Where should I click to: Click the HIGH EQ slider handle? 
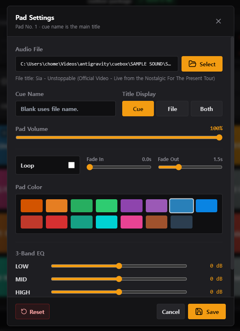[119, 292]
